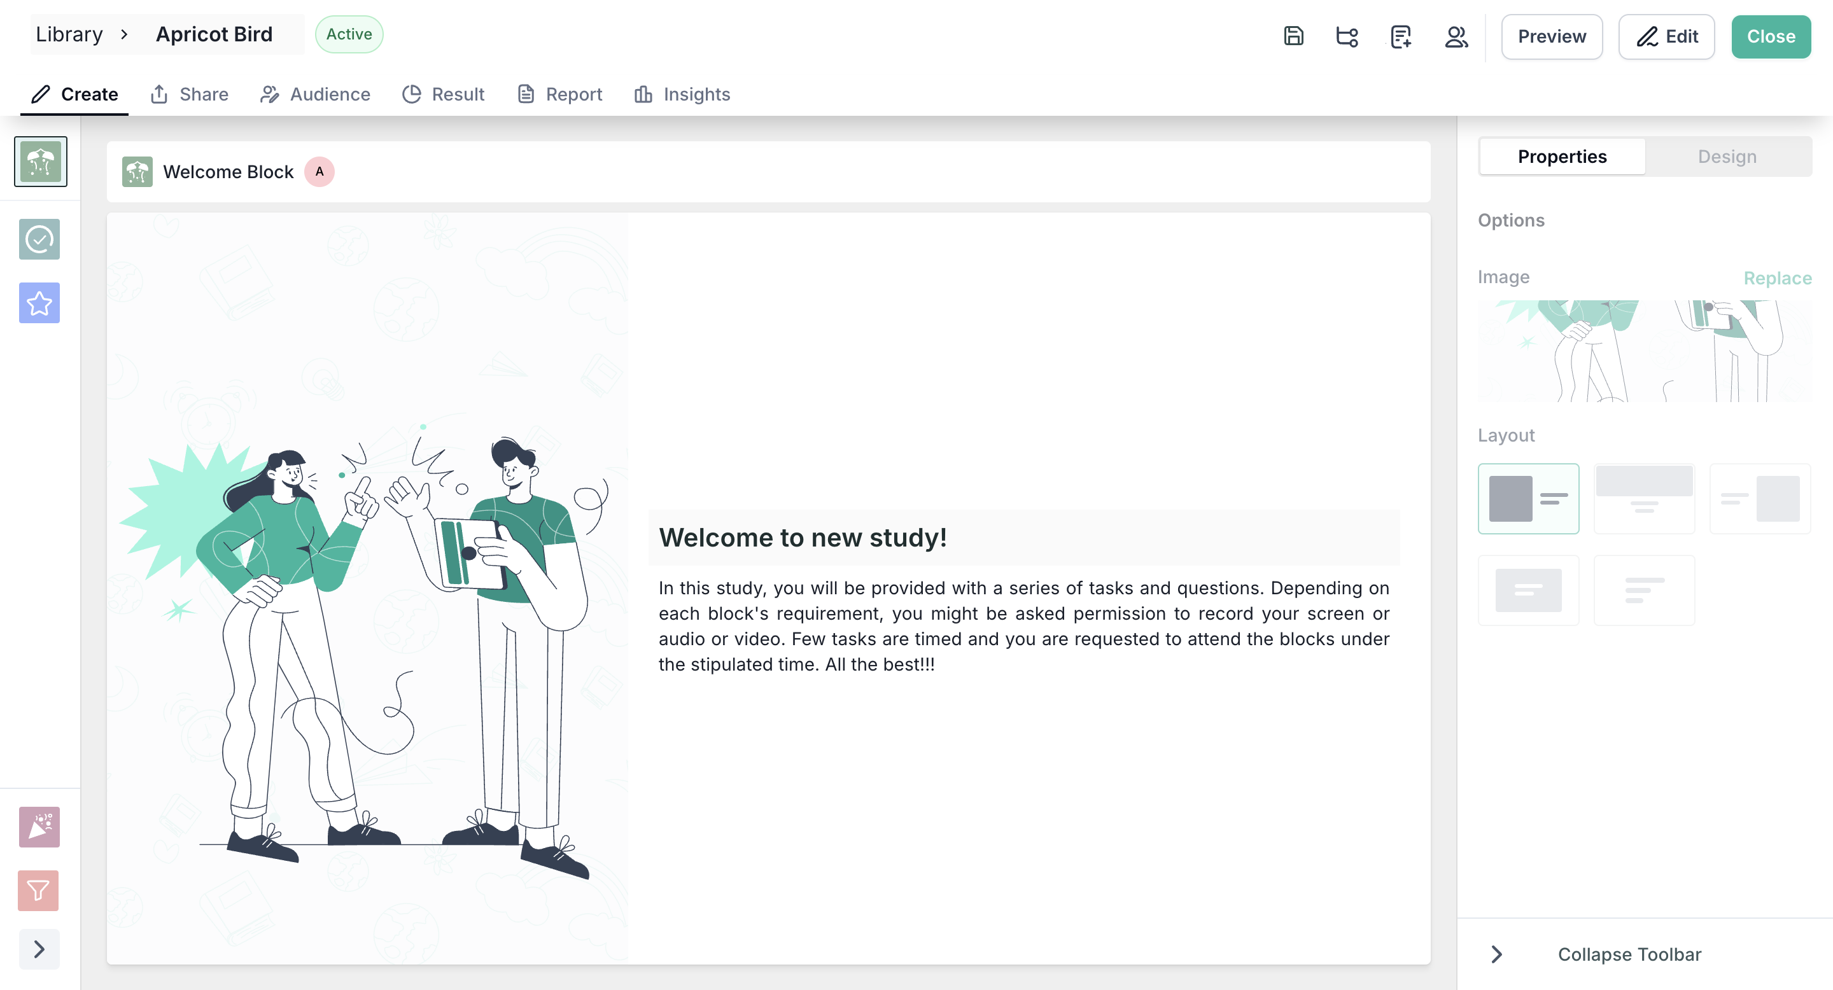1833x990 pixels.
Task: Select the Welcome Block thumbnail in sidebar
Action: click(41, 162)
